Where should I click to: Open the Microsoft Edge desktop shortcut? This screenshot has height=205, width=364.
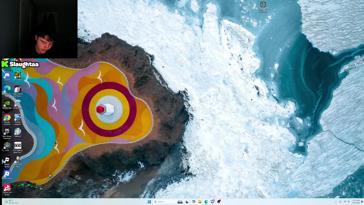click(7, 91)
